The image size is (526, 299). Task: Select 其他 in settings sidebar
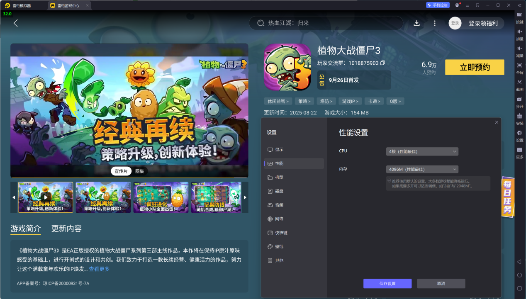[294, 260]
